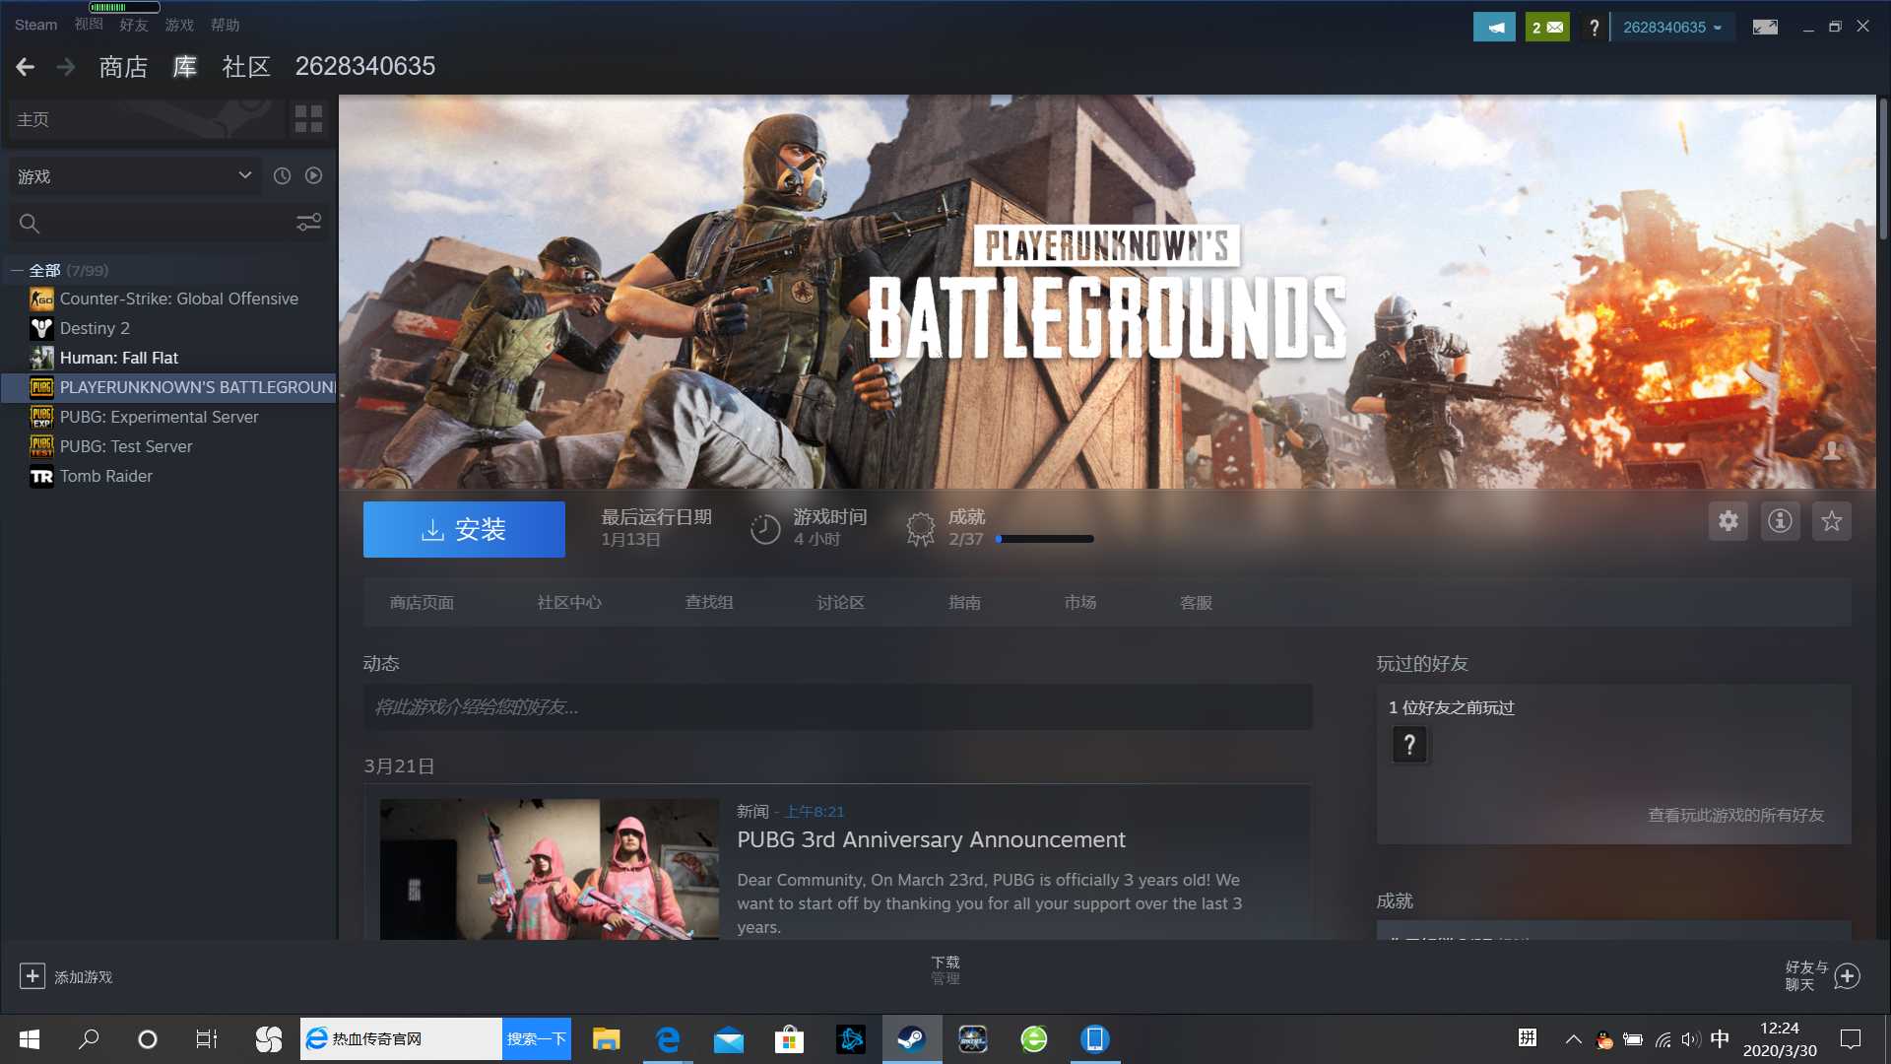1891x1064 pixels.
Task: Open the 游戏 menu
Action: coord(179,25)
